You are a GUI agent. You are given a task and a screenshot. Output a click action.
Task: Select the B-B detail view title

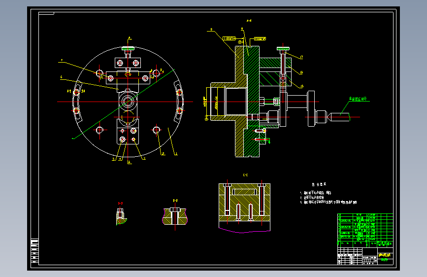coord(175,201)
